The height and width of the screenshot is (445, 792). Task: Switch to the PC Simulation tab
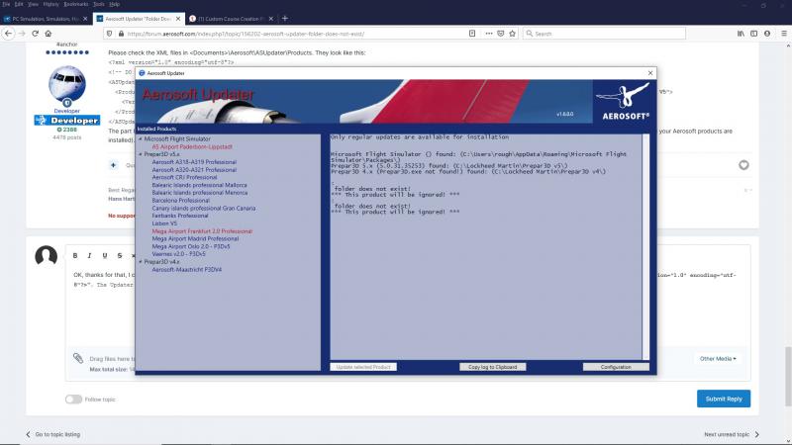(x=45, y=19)
